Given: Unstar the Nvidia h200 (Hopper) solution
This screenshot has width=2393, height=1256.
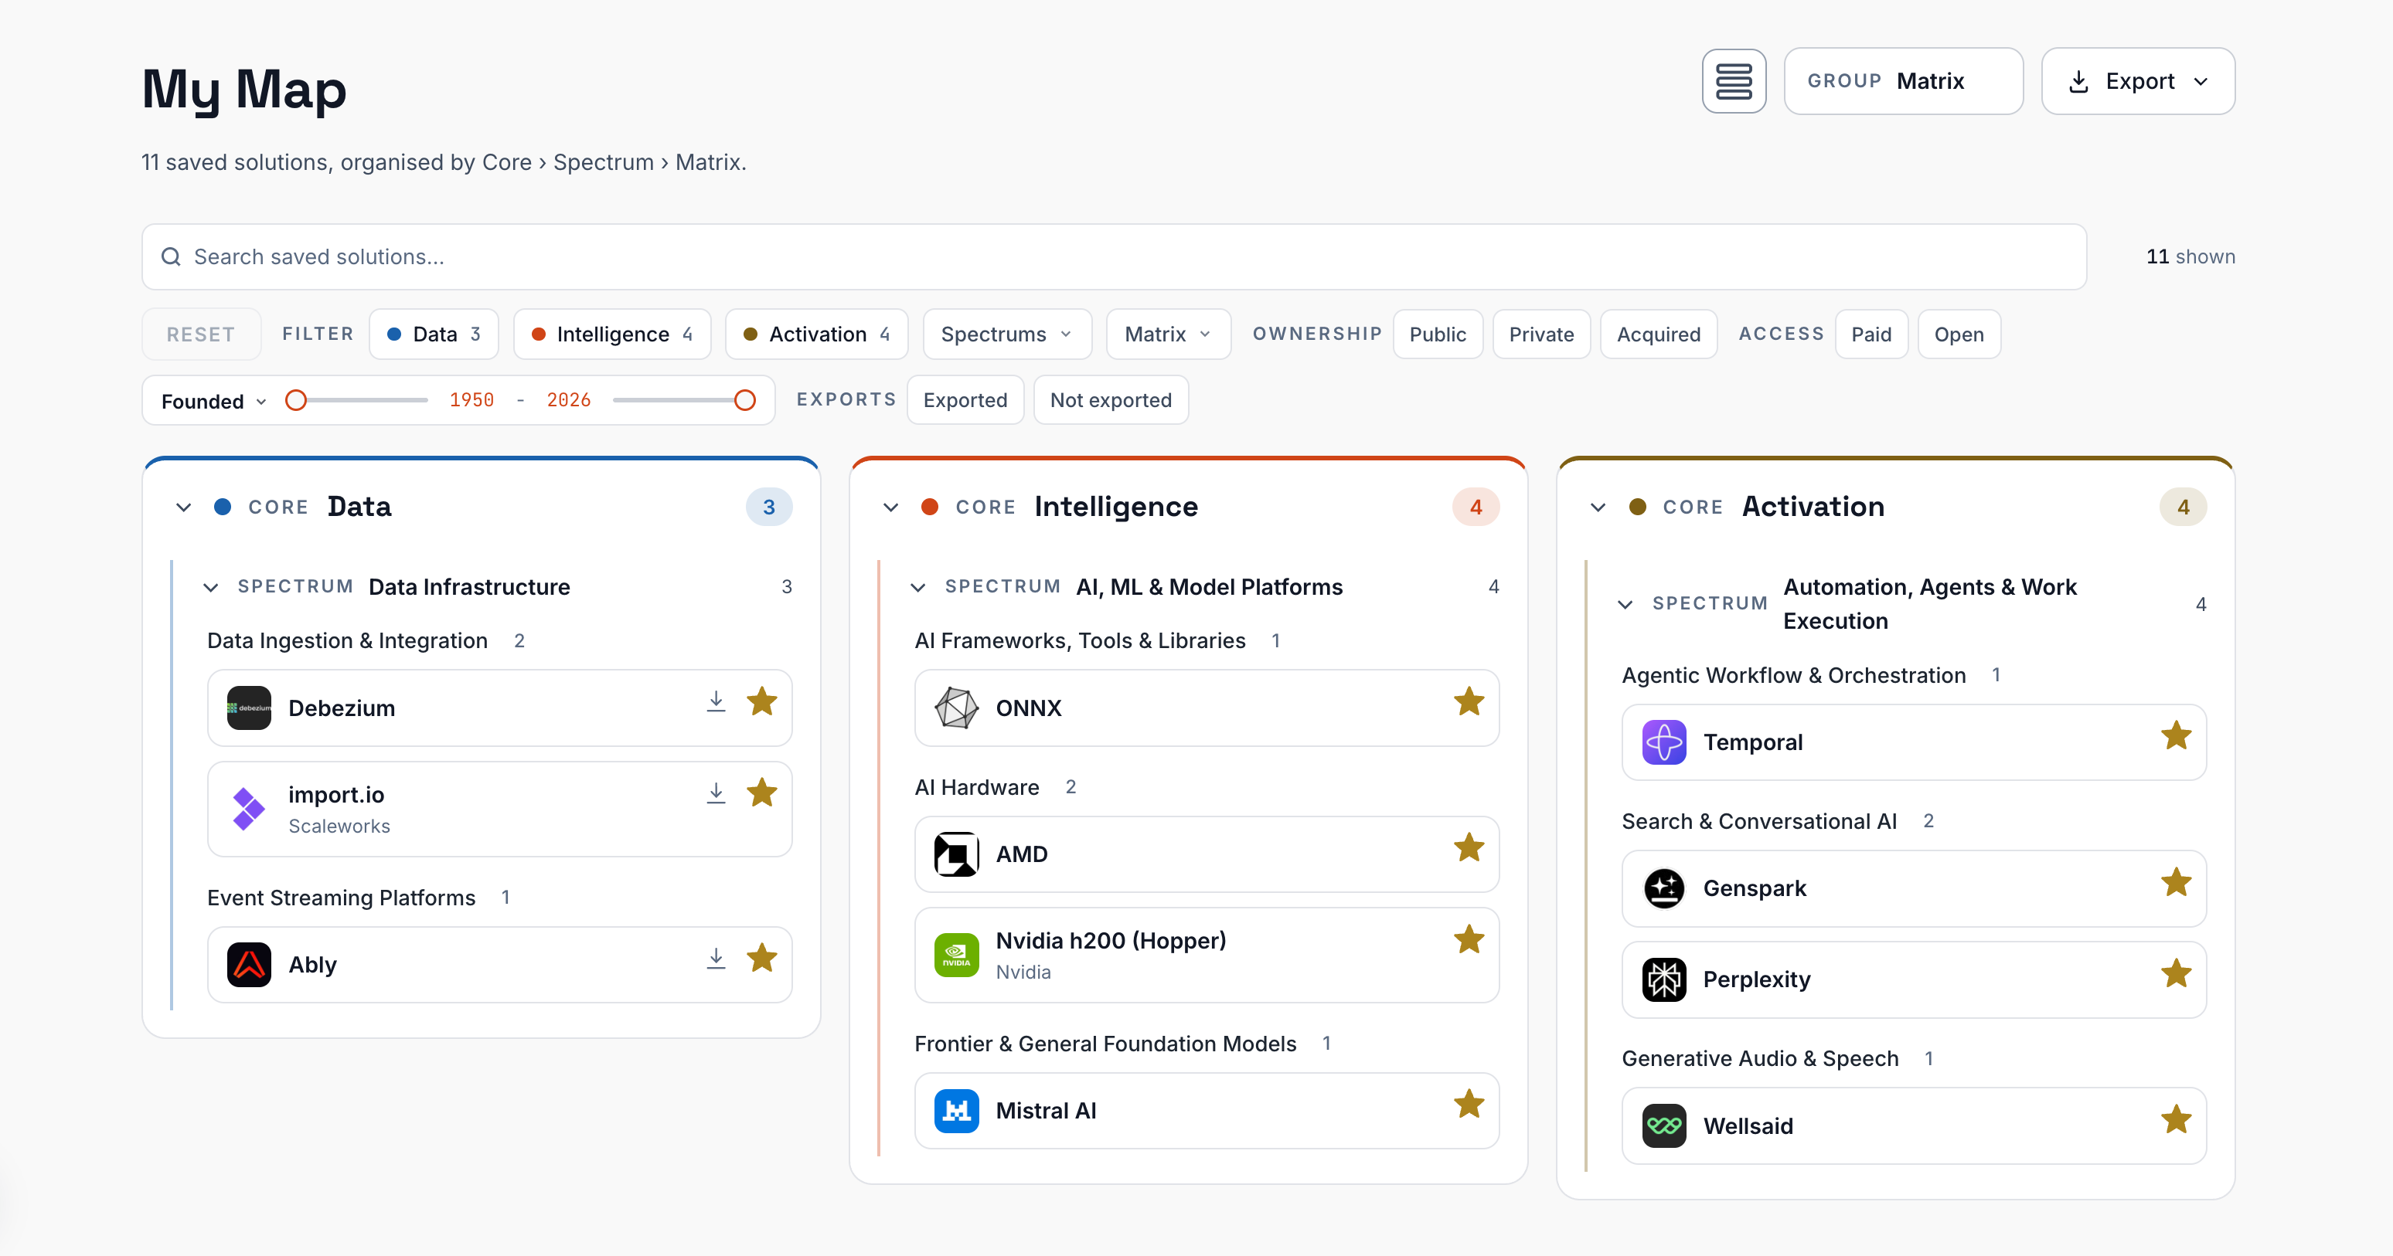Looking at the screenshot, I should pyautogui.click(x=1469, y=939).
